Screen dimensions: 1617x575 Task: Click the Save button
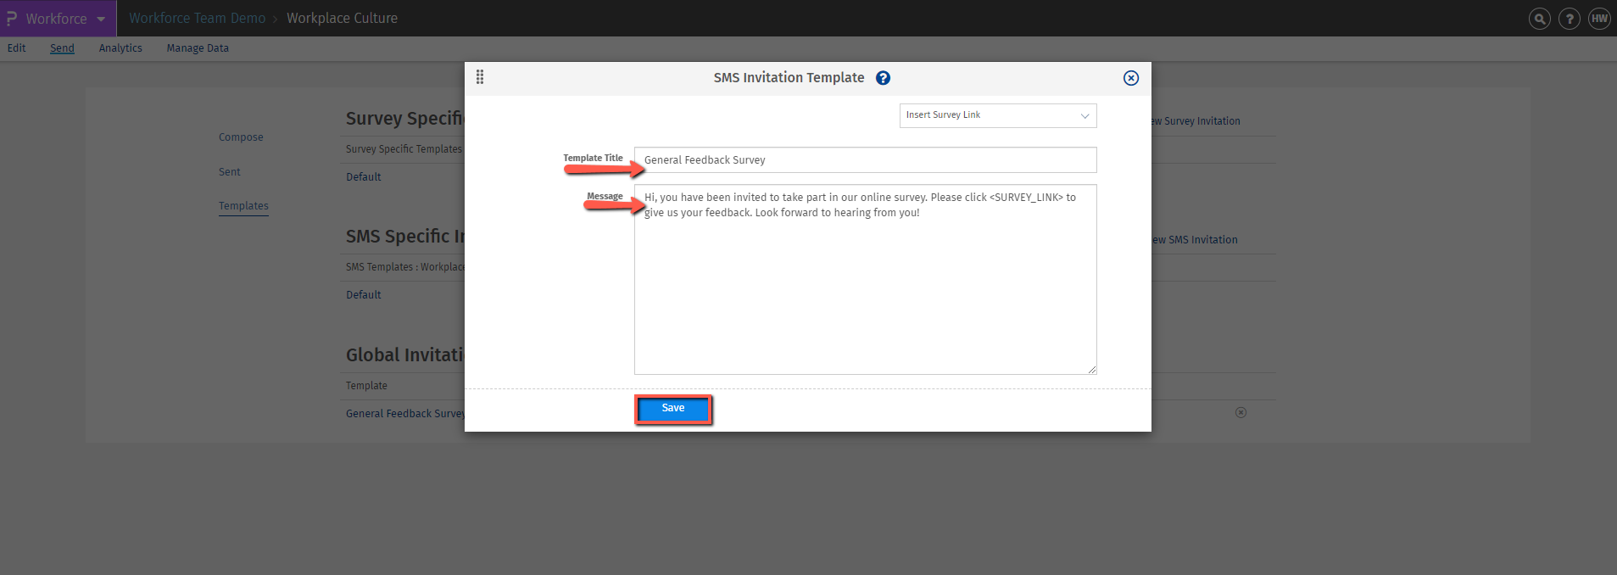673,409
